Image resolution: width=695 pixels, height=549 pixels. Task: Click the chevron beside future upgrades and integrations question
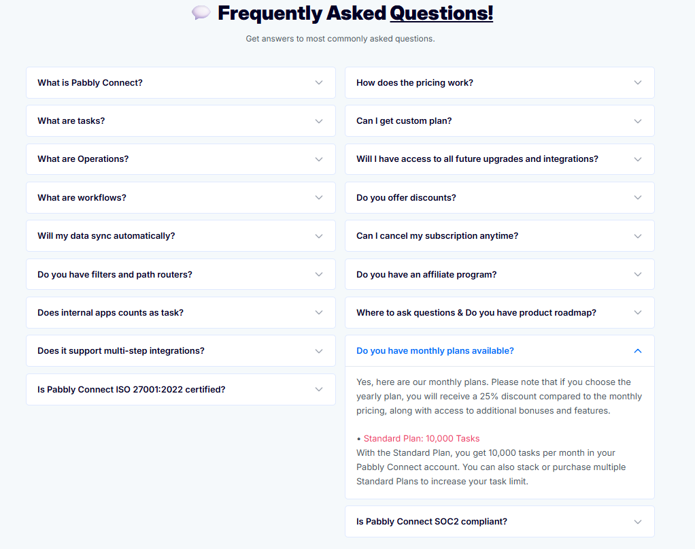pyautogui.click(x=638, y=159)
